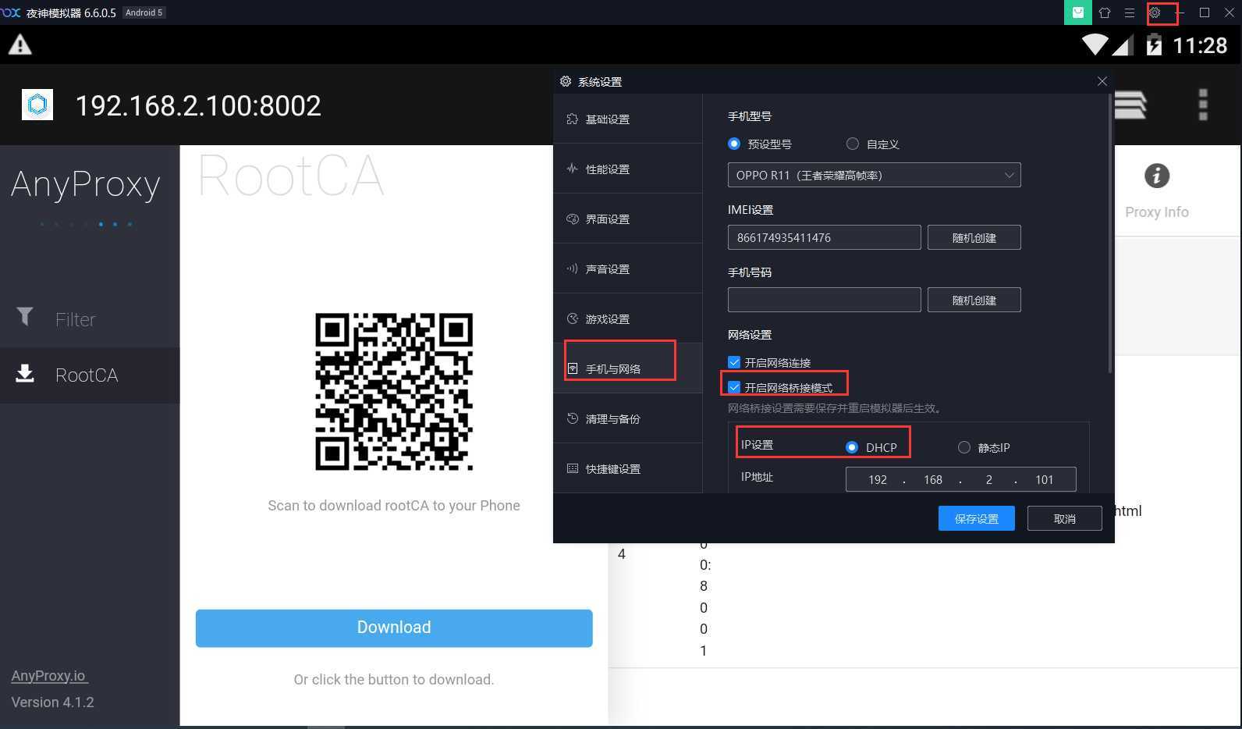The width and height of the screenshot is (1242, 729).
Task: Click 随机创建 button beside IMEI field
Action: [974, 237]
